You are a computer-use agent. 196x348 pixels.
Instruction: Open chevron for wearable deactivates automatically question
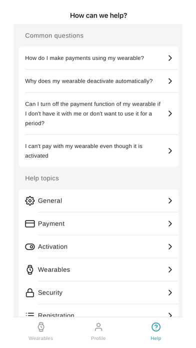170,81
